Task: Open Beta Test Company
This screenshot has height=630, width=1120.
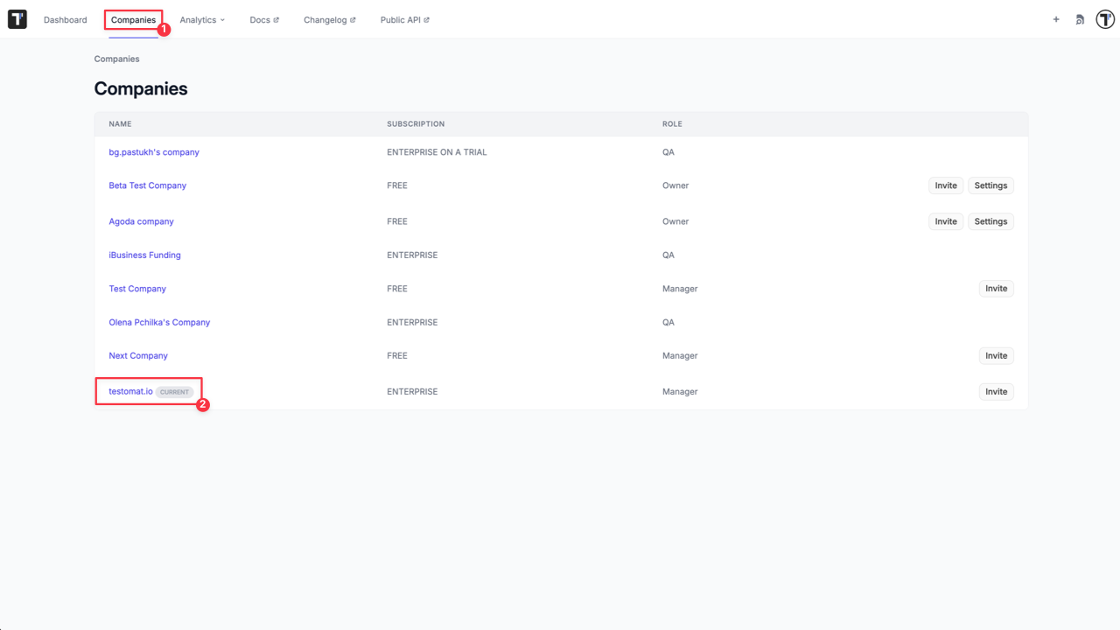Action: (147, 185)
